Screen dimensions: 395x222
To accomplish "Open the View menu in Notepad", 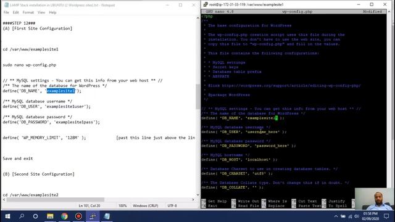I will tap(41, 12).
